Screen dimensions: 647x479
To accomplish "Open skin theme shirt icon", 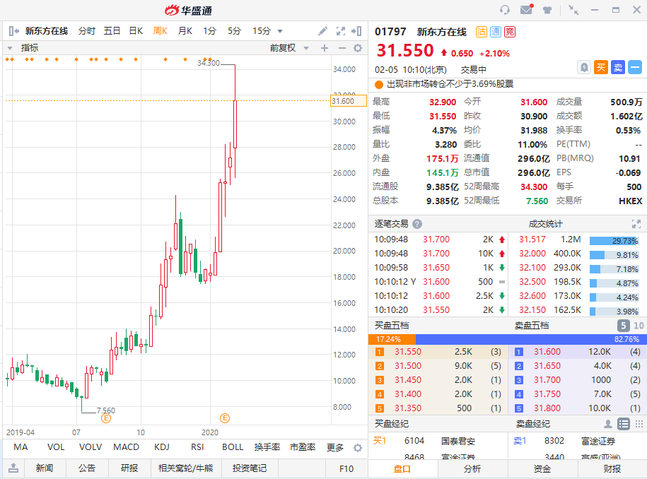I will coord(547,10).
